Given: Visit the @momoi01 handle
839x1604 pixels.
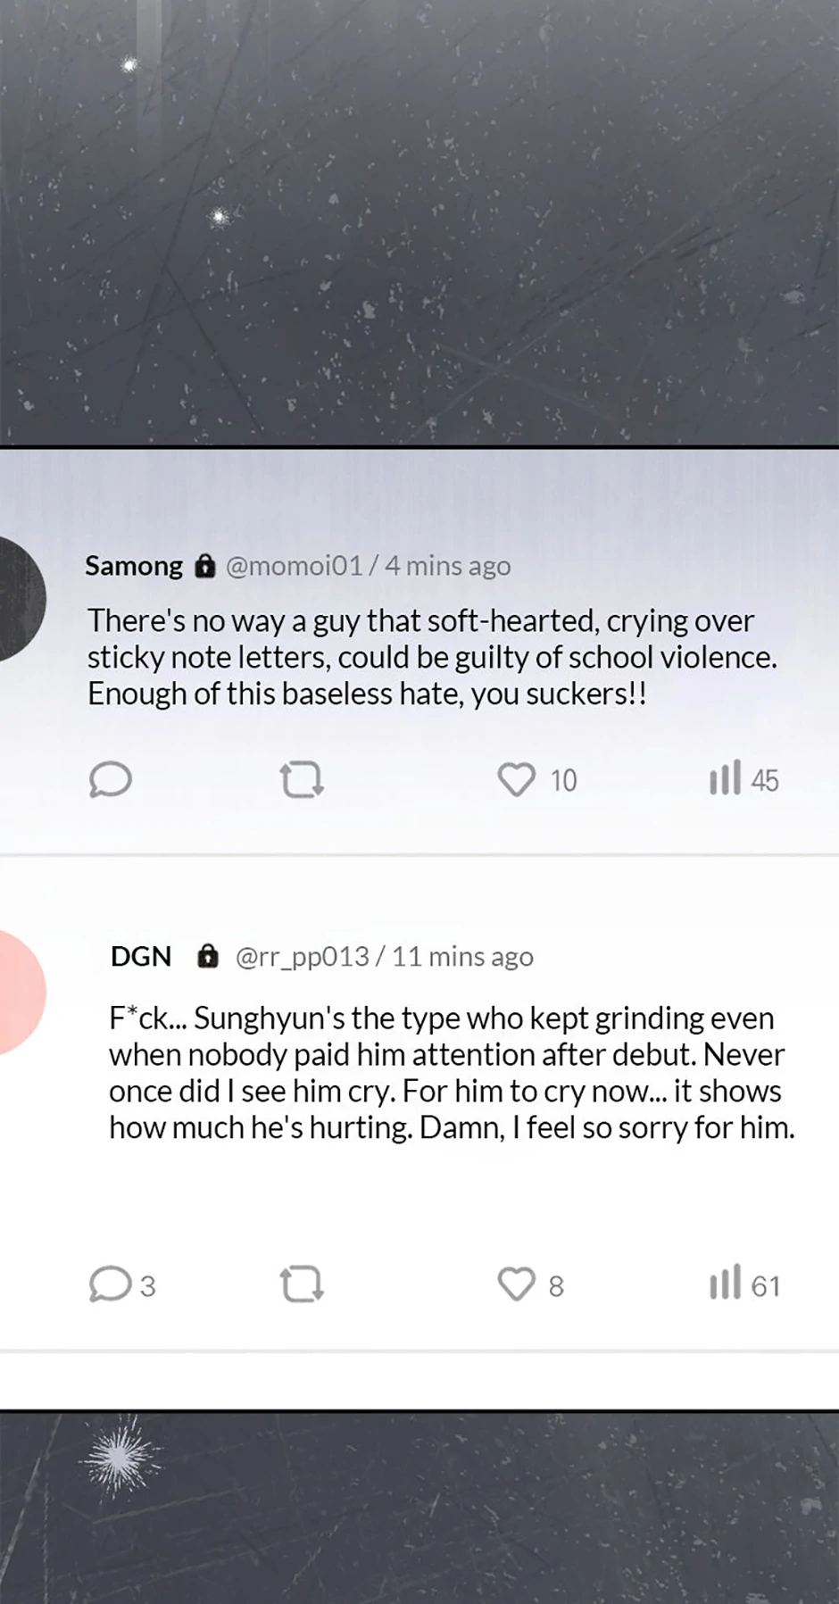Looking at the screenshot, I should point(295,566).
